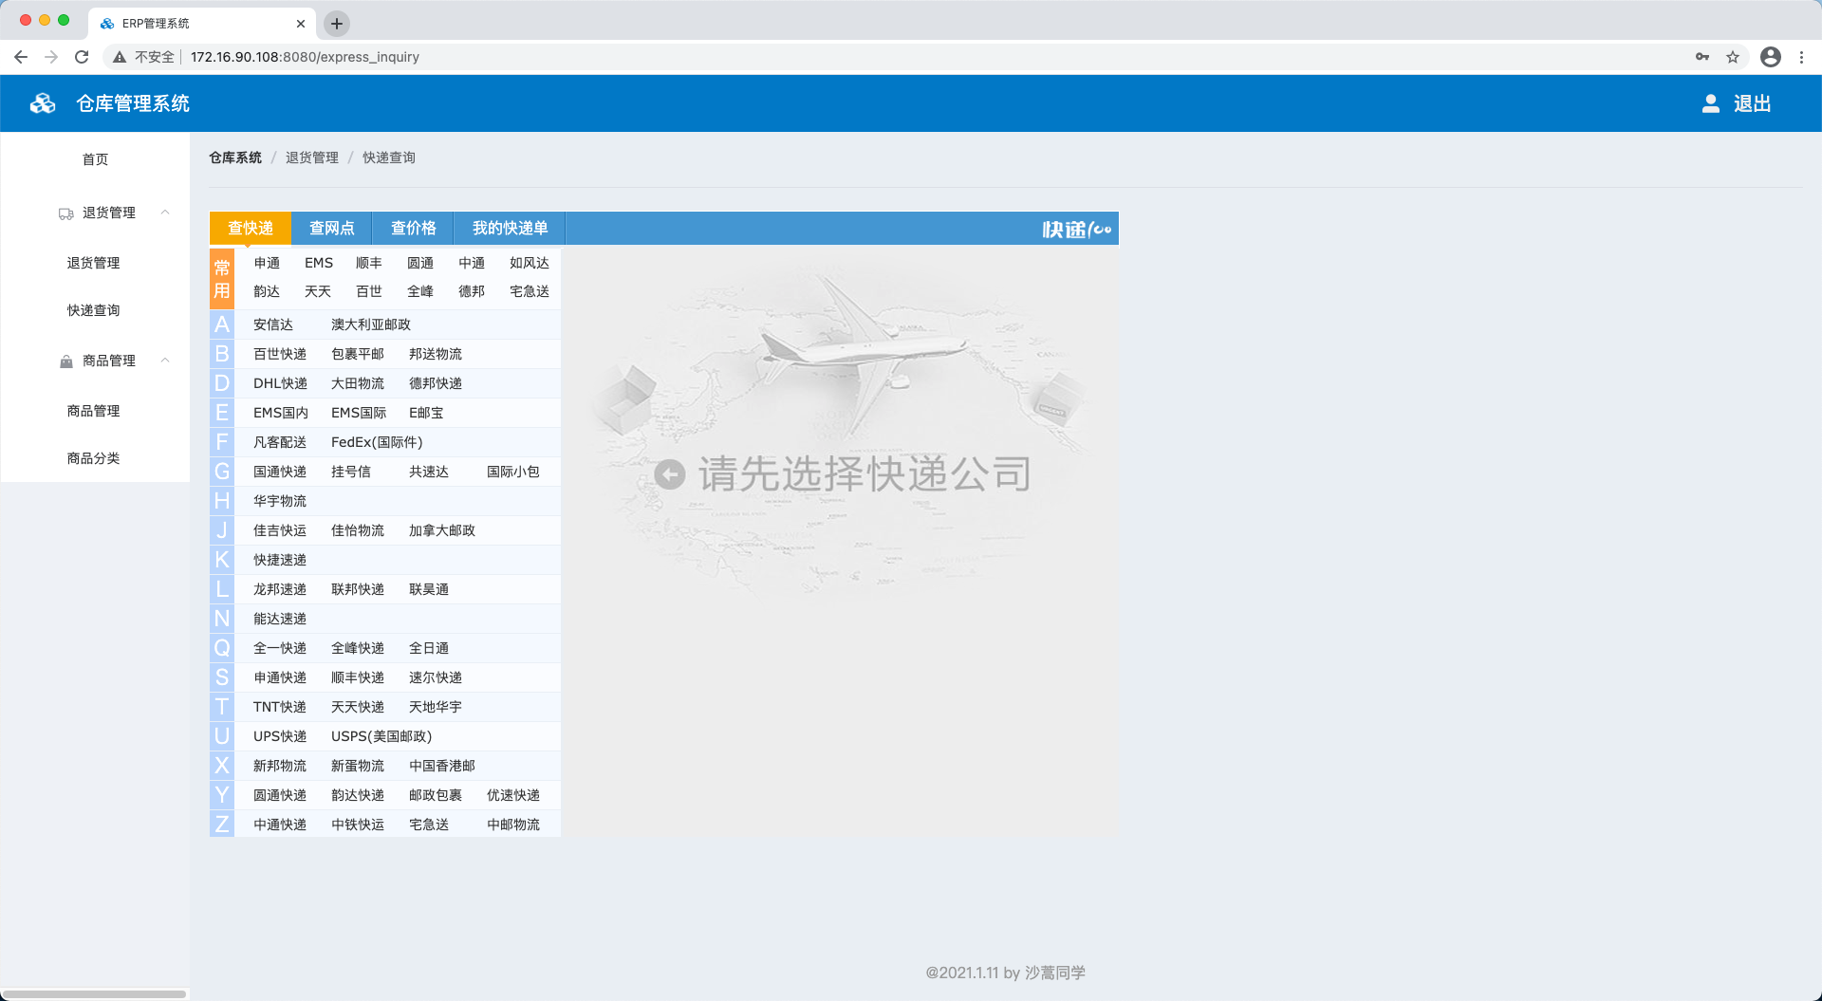
Task: Click the 退货管理 breadcrumb link
Action: [312, 158]
